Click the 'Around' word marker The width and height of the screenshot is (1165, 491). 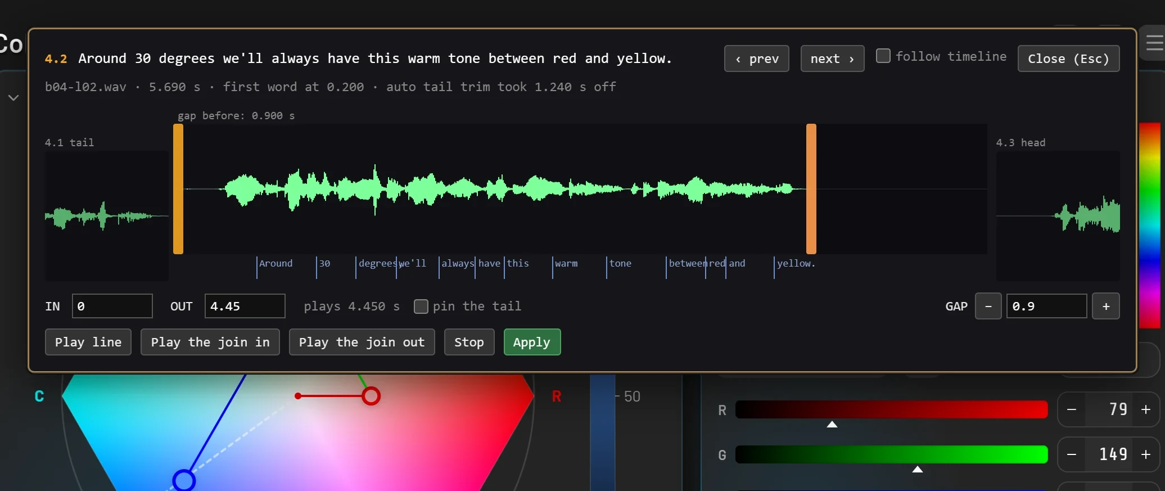tap(275, 264)
